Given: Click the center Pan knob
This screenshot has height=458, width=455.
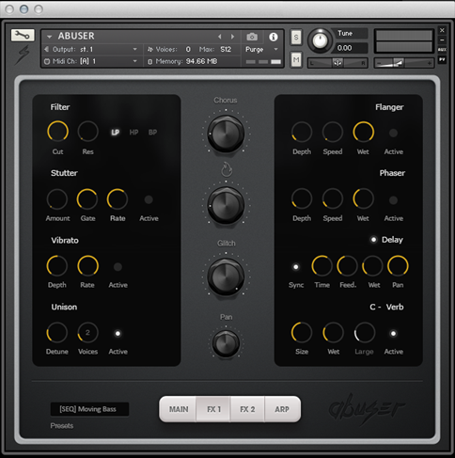Looking at the screenshot, I should 226,343.
